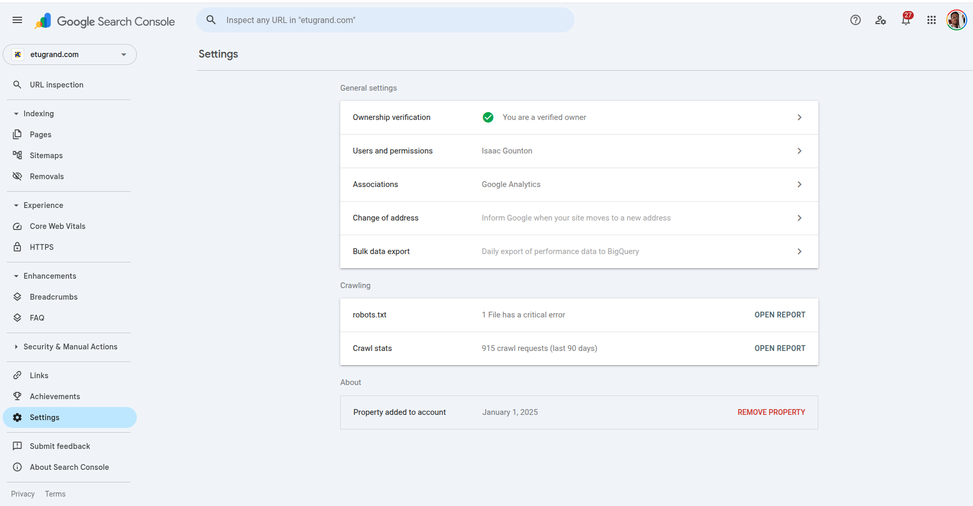The height and width of the screenshot is (506, 973).
Task: Collapse the Indexing section
Action: (16, 114)
